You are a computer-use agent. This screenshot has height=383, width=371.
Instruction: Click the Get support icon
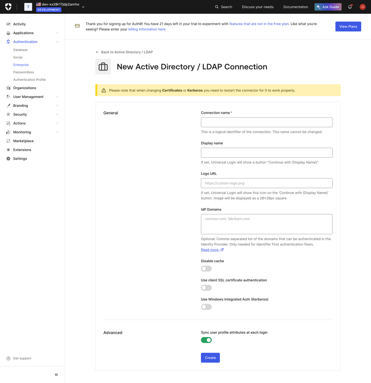[x=8, y=358]
